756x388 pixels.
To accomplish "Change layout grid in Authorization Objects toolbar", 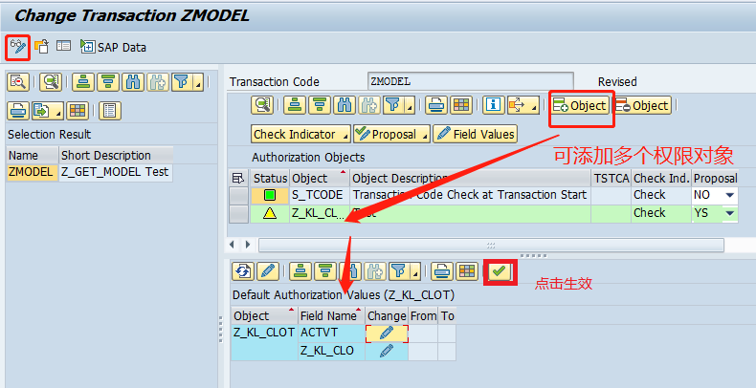I will [x=461, y=105].
